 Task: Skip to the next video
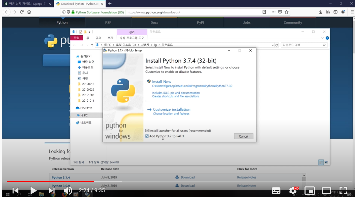52,191
